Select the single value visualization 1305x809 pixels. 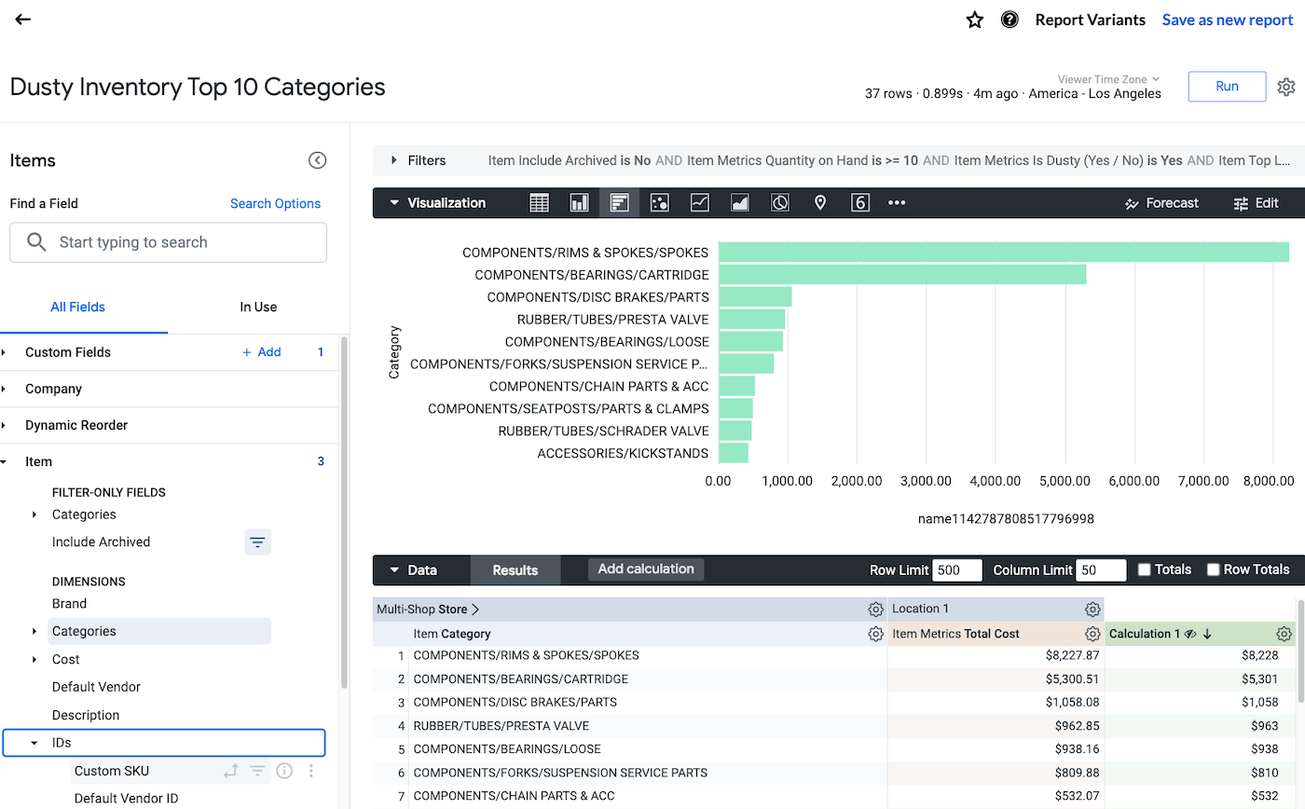pyautogui.click(x=859, y=202)
